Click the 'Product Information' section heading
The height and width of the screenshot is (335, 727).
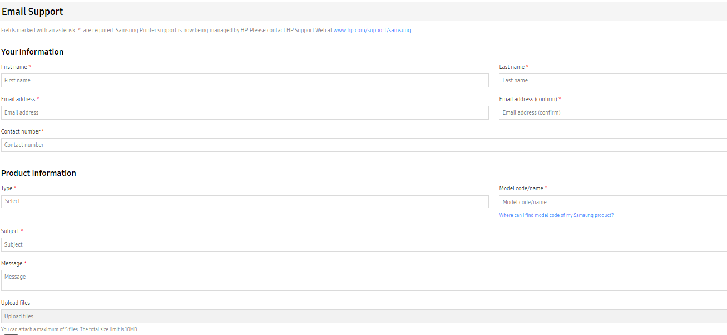(x=38, y=173)
